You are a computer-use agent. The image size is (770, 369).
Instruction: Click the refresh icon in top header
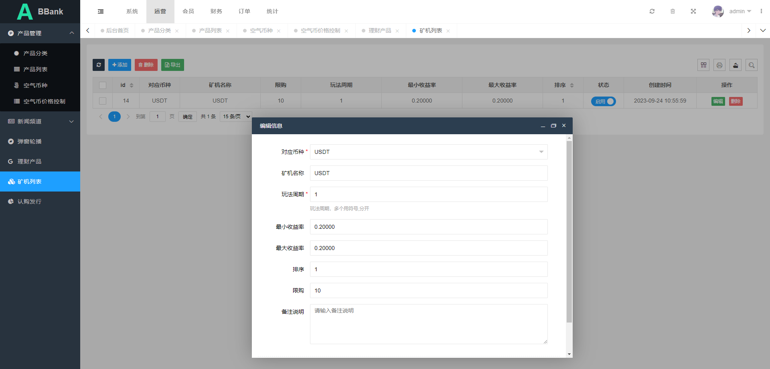pos(652,12)
